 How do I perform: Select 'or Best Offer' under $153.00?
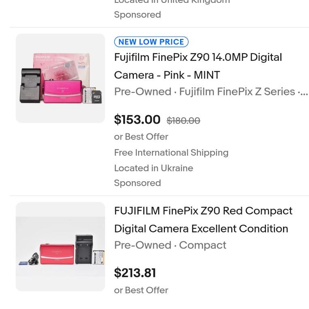141,137
